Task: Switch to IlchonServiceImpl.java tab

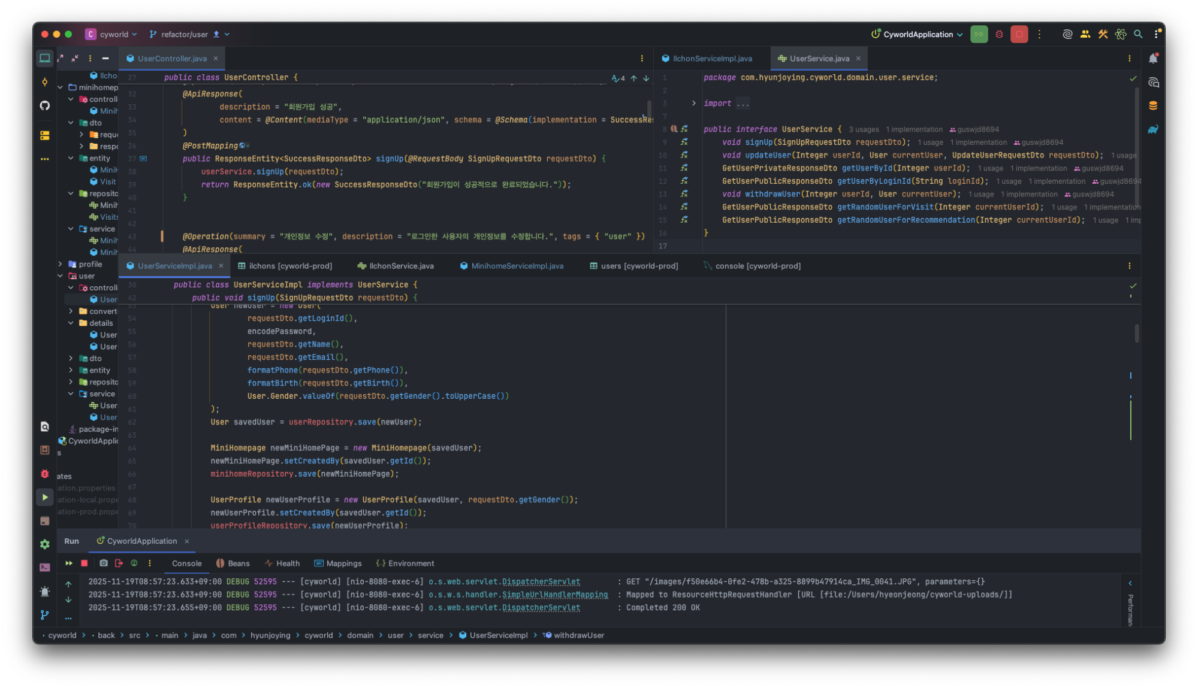Action: (x=707, y=58)
